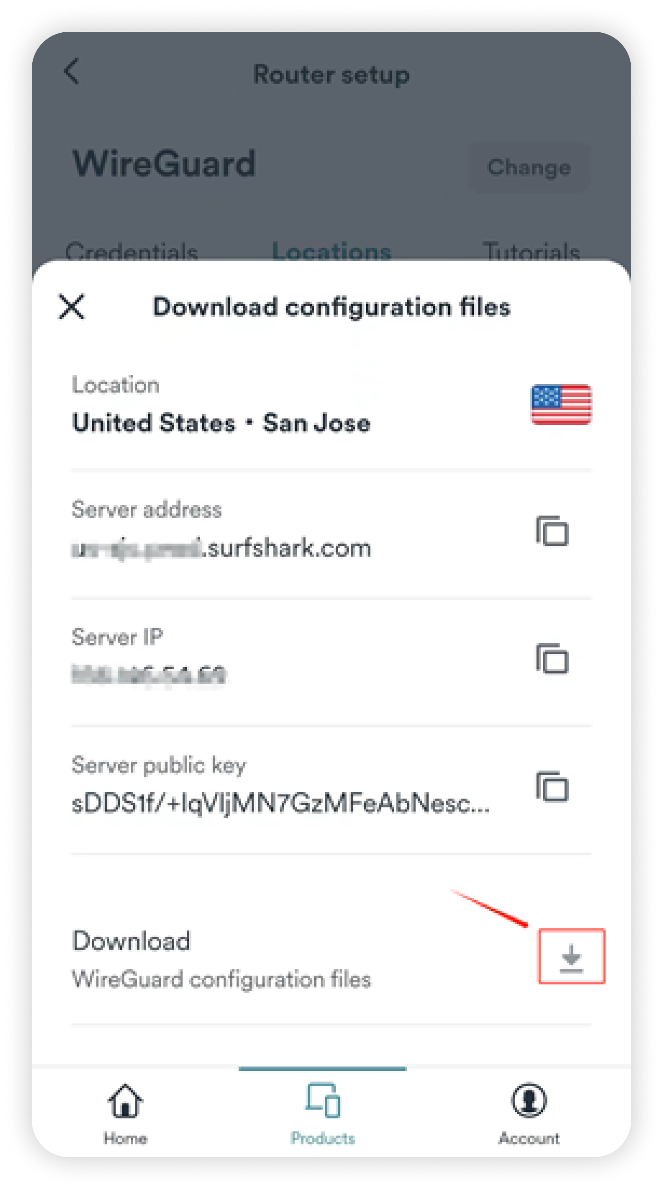Tap the Change protocol button
The width and height of the screenshot is (663, 1189).
pyautogui.click(x=529, y=167)
